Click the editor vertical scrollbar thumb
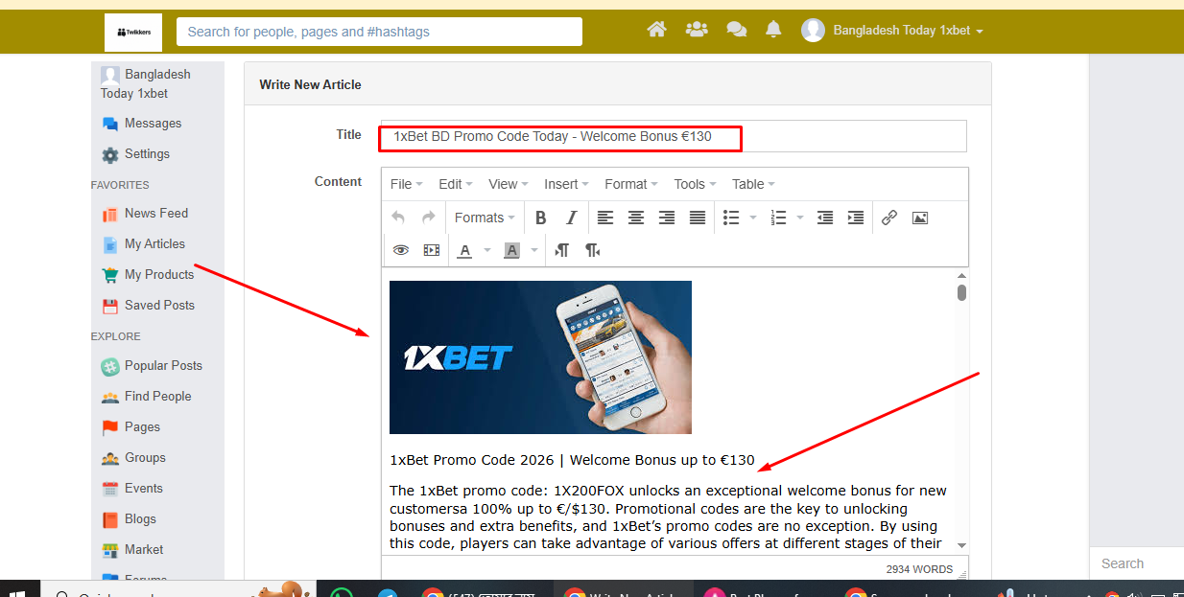Image resolution: width=1184 pixels, height=597 pixels. [x=961, y=292]
